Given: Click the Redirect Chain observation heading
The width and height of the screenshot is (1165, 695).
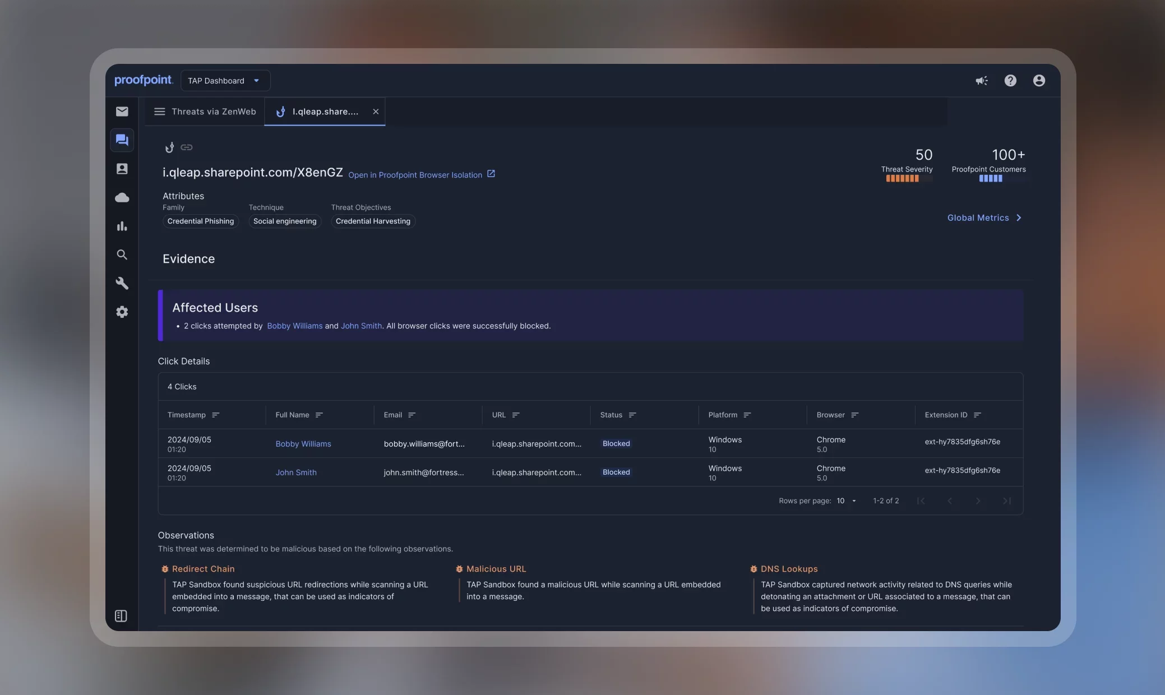Looking at the screenshot, I should tap(203, 569).
